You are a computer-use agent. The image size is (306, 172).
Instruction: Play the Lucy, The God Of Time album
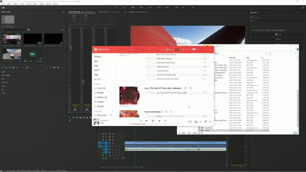(x=186, y=88)
